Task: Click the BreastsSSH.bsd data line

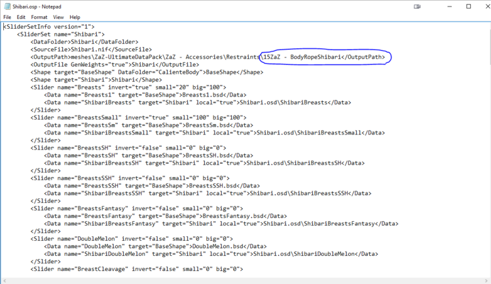Action: [x=152, y=186]
